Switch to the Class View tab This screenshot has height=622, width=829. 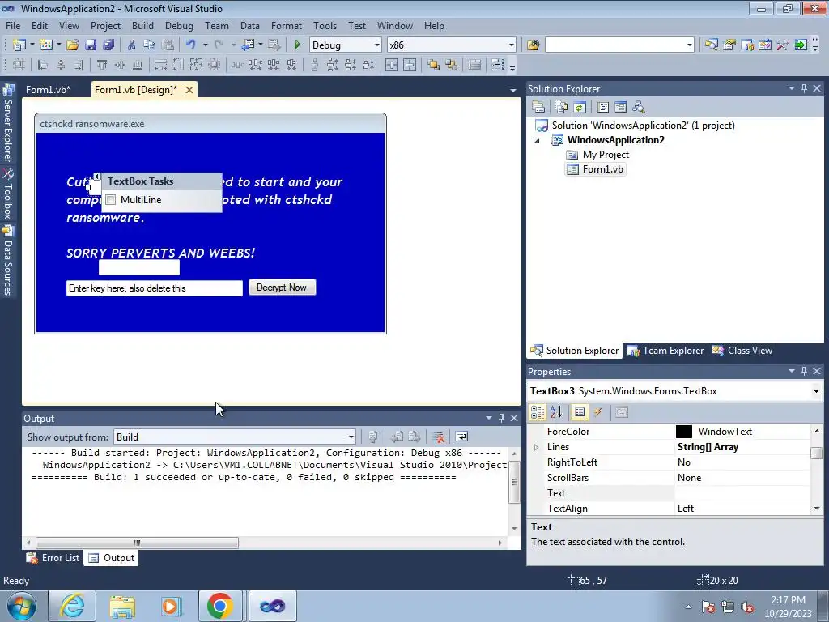coord(742,351)
